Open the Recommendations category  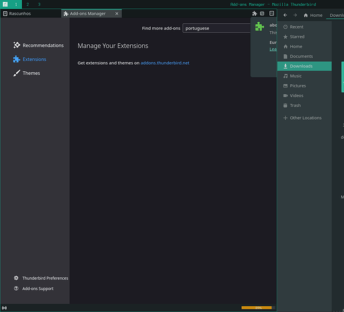pos(39,46)
